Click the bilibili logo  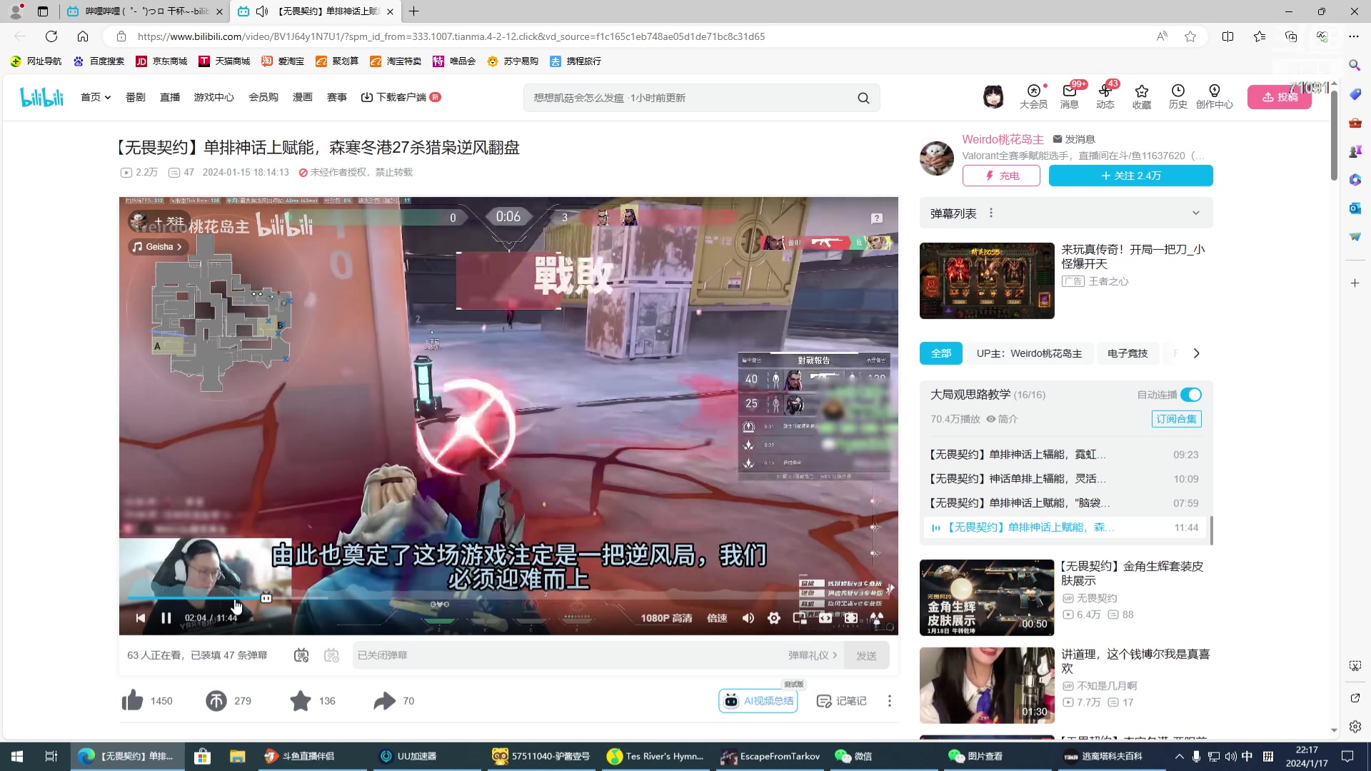(42, 97)
